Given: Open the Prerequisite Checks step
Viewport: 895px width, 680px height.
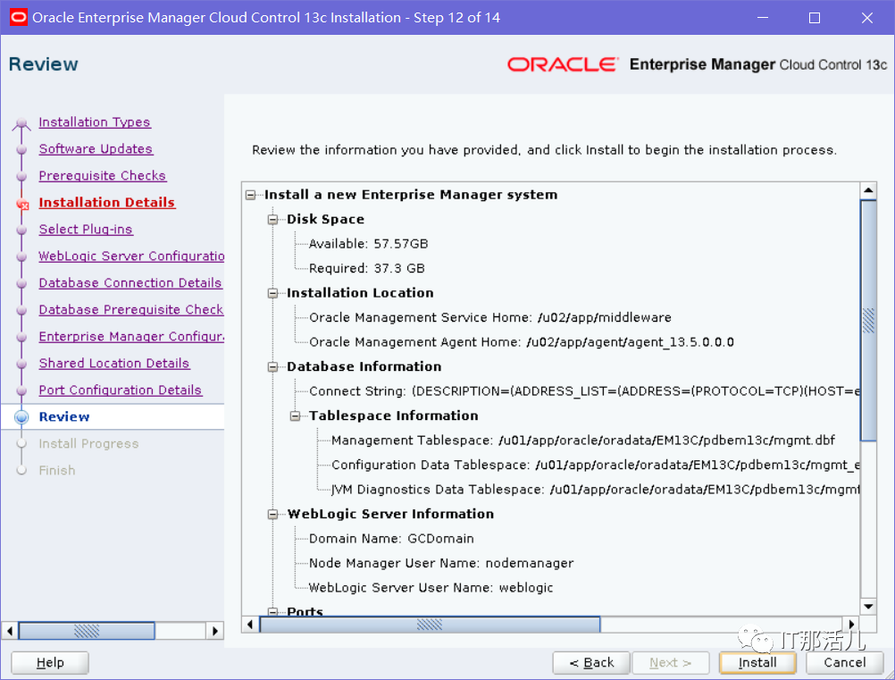Looking at the screenshot, I should pos(103,176).
